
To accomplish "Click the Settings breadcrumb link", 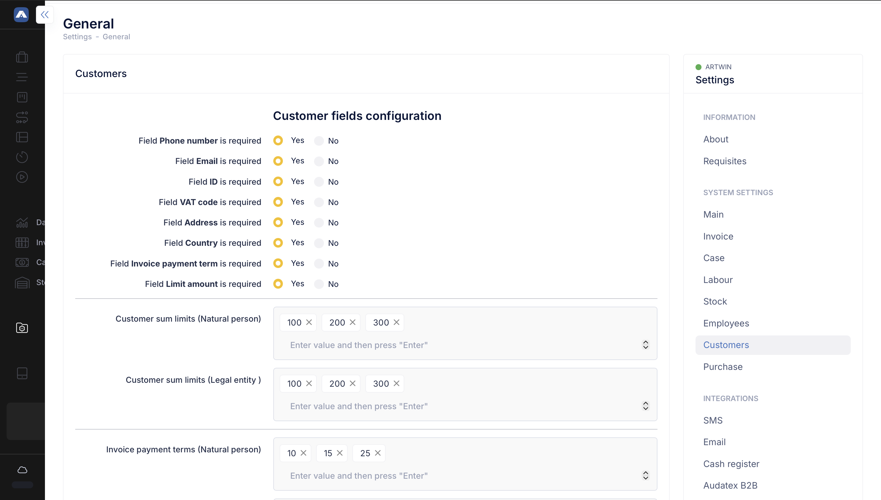I will (77, 37).
